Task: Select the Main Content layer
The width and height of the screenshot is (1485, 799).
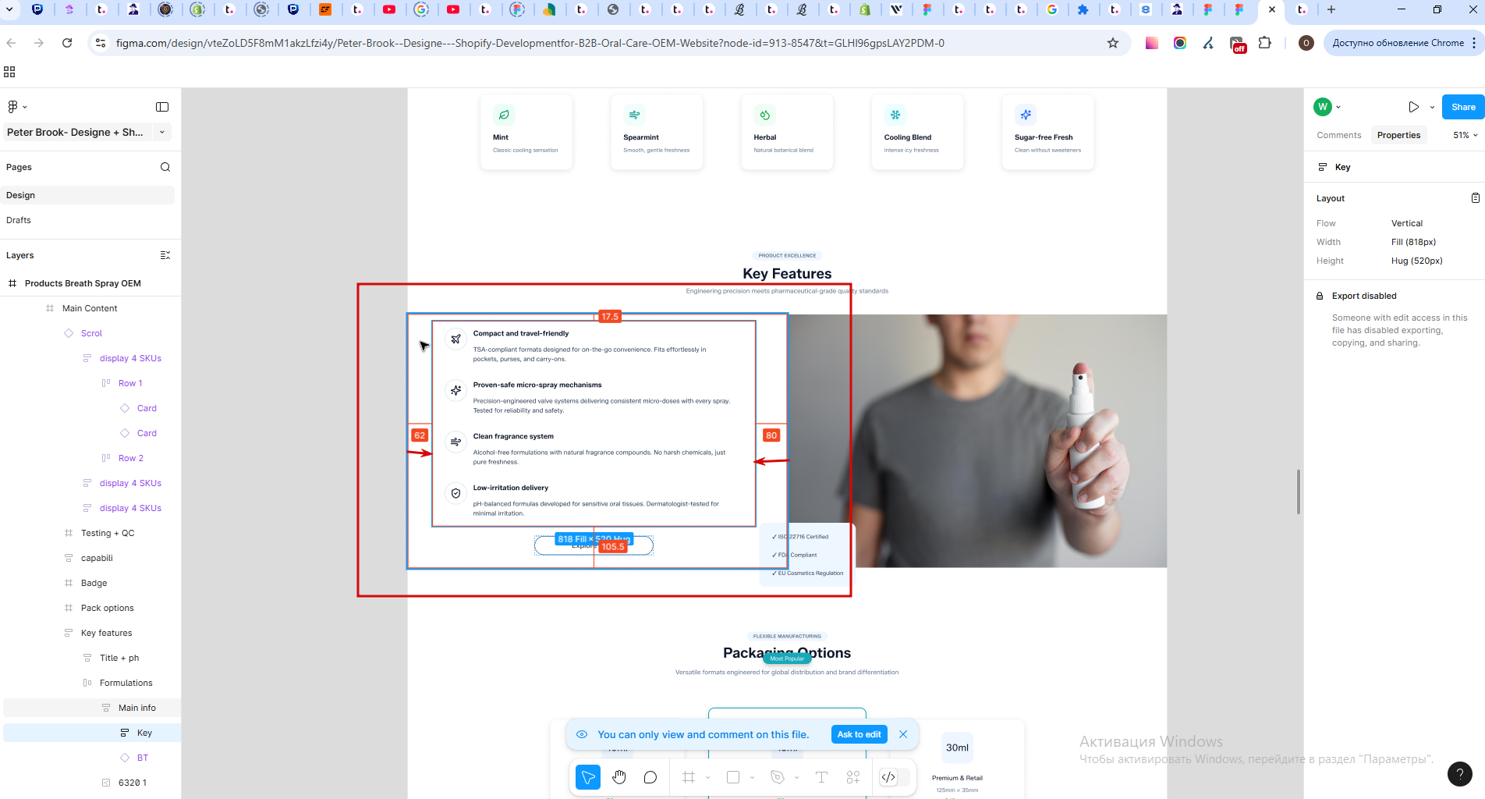Action: (90, 308)
